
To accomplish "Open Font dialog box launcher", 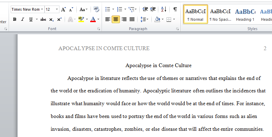I will [99, 29].
